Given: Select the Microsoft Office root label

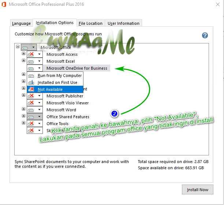Looking at the screenshot, I should pos(56,47).
